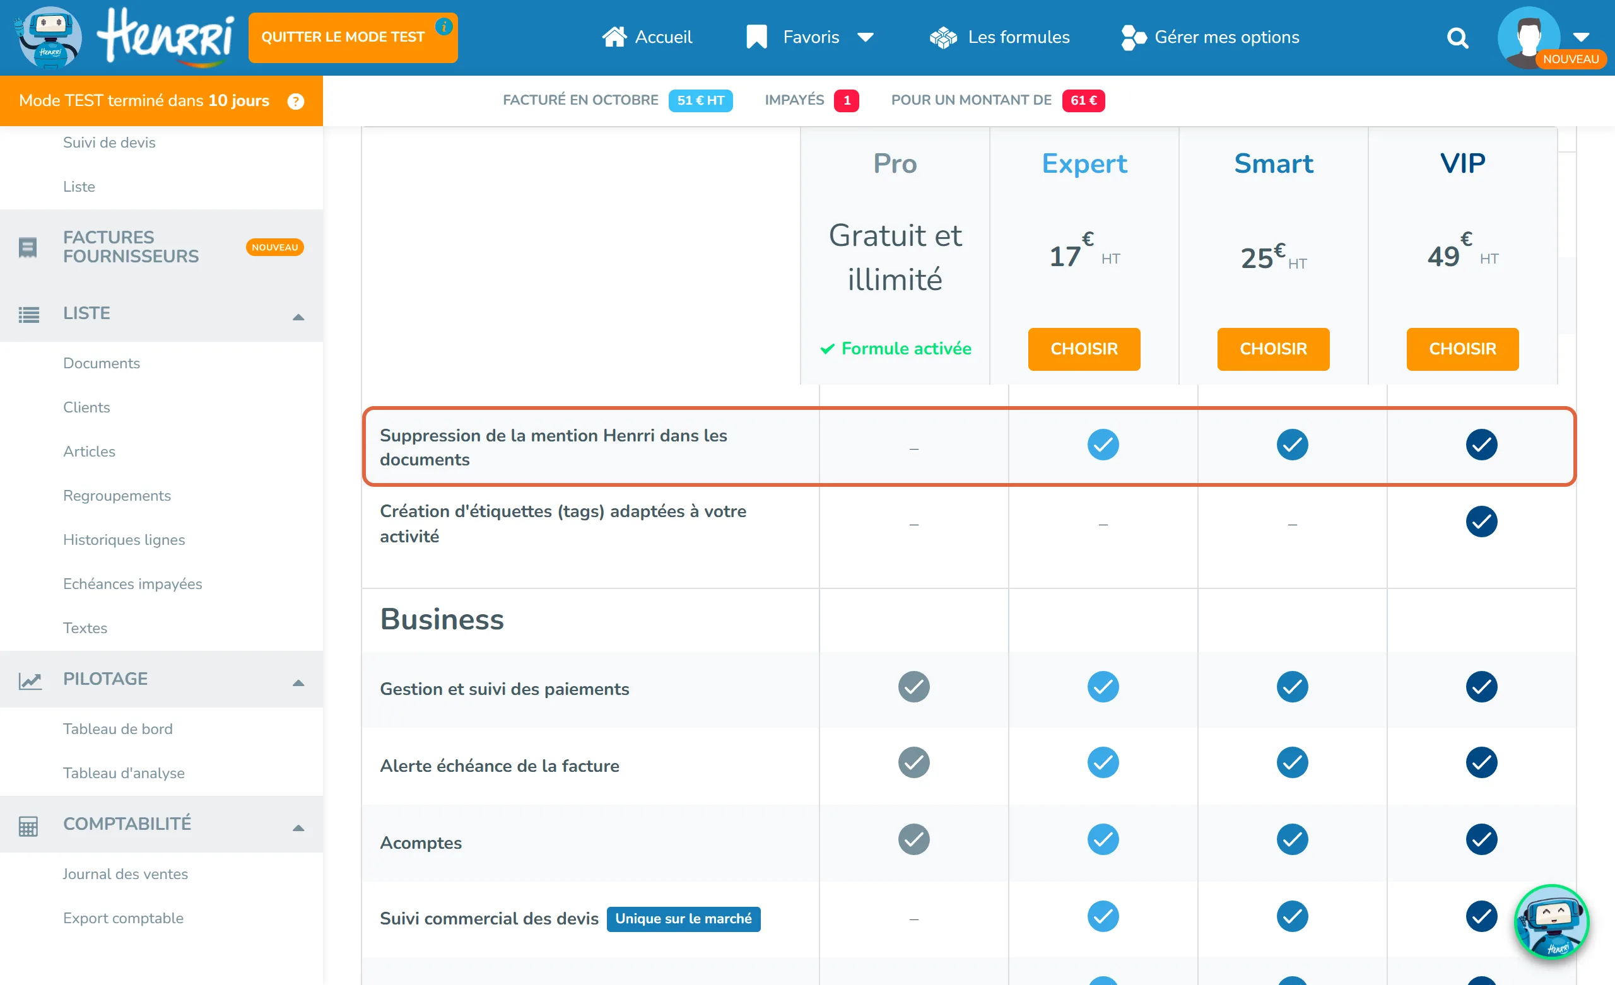Open the search magnifier icon
The image size is (1615, 985).
1457,38
